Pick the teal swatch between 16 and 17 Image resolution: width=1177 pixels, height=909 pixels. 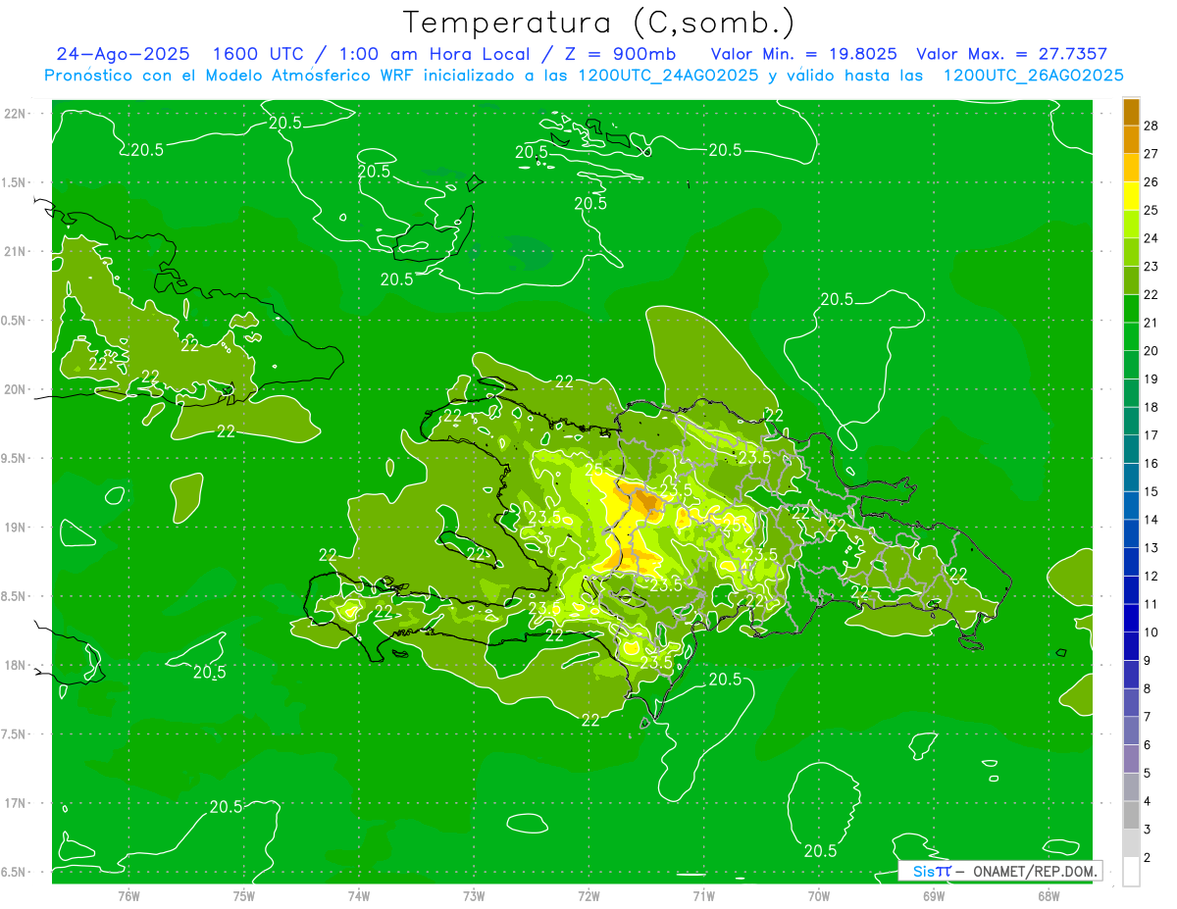tap(1131, 450)
